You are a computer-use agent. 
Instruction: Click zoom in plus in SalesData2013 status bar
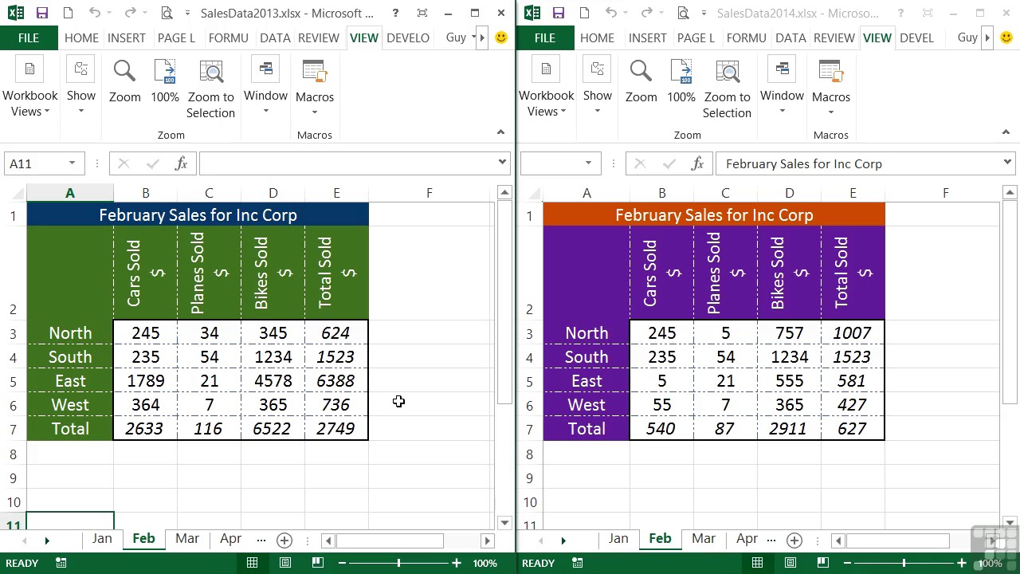coord(456,563)
